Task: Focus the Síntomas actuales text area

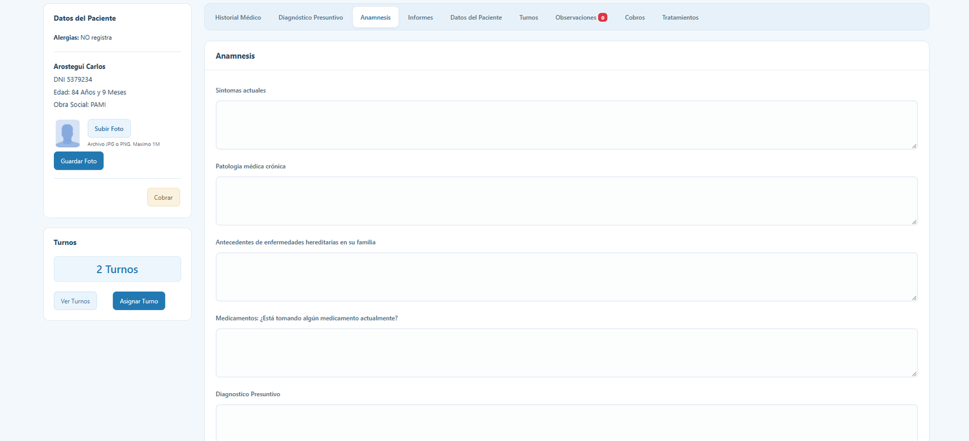Action: coord(566,125)
